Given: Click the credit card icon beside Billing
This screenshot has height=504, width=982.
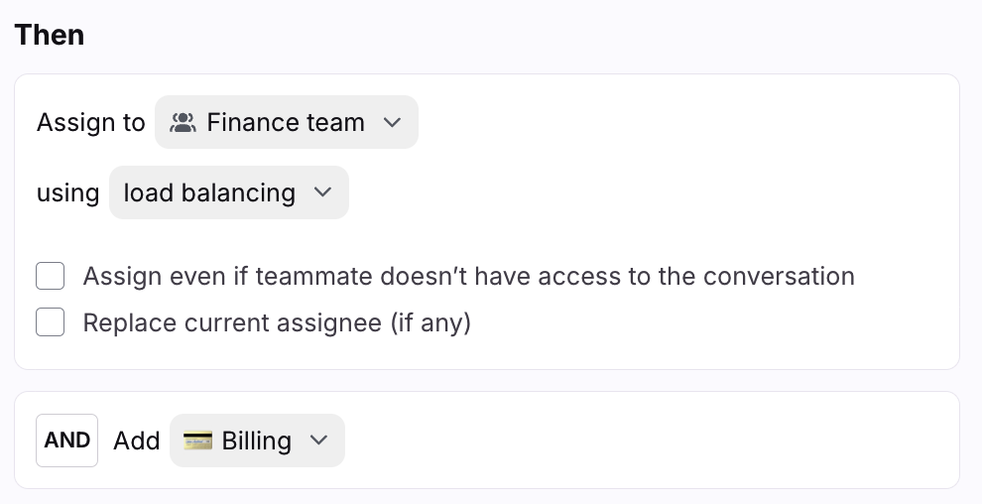Looking at the screenshot, I should (x=198, y=441).
